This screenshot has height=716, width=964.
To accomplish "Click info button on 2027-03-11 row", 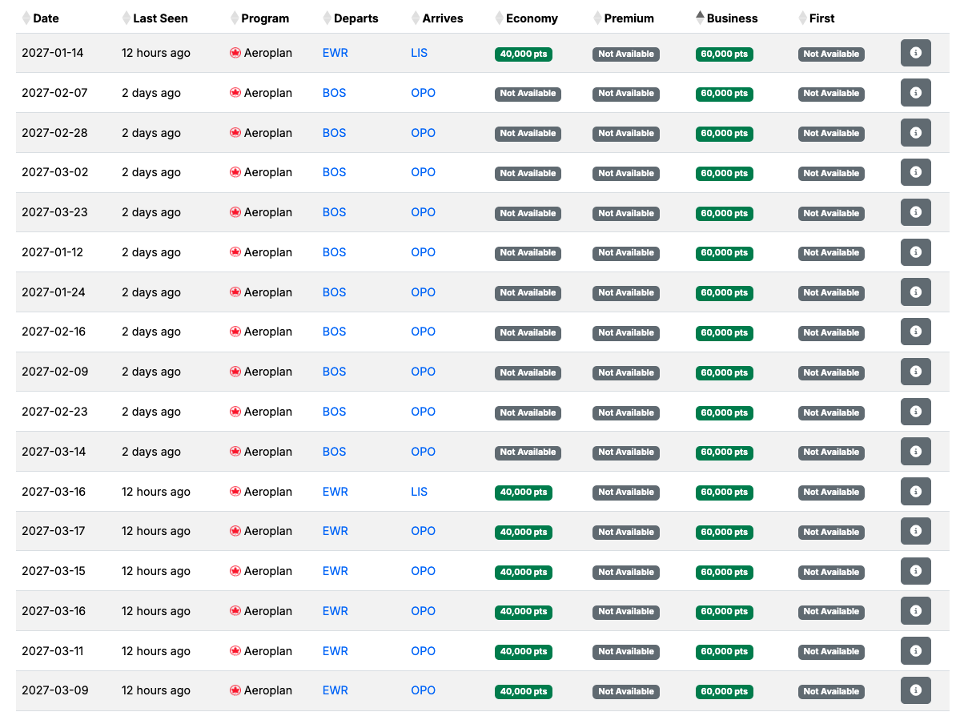I will (916, 651).
